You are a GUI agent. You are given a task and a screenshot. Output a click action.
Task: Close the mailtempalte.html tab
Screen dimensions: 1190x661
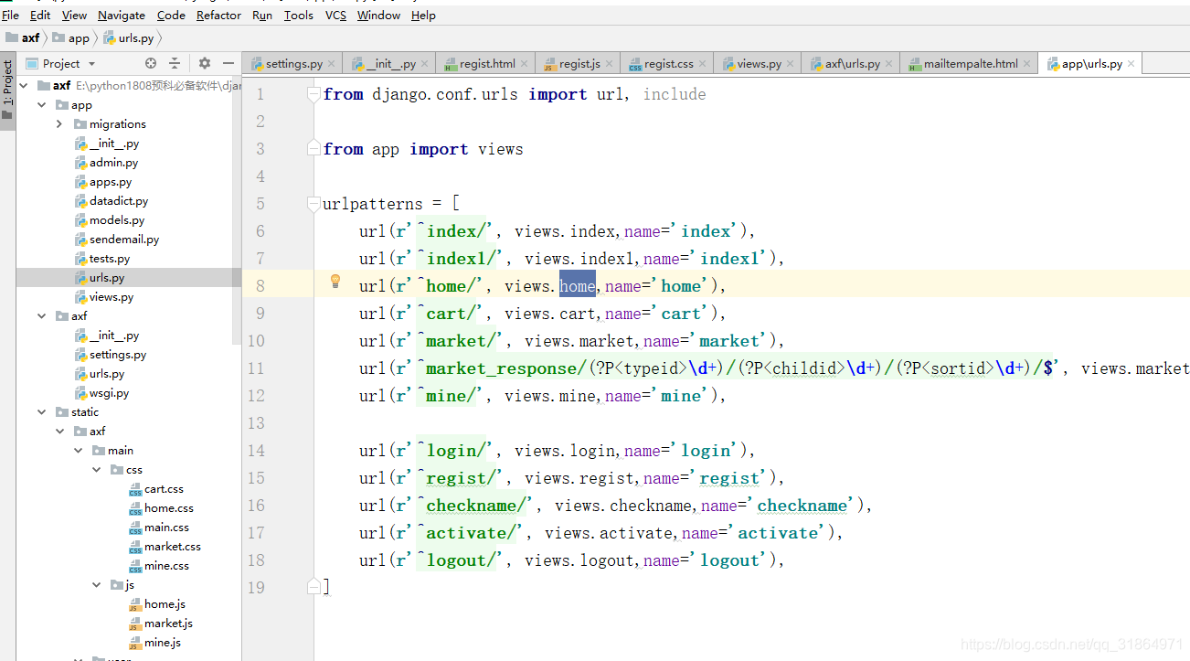coord(1027,64)
